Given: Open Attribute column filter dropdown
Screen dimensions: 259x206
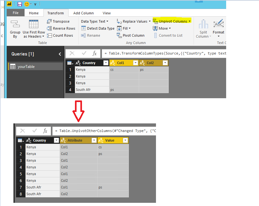Looking at the screenshot, I should point(94,140).
